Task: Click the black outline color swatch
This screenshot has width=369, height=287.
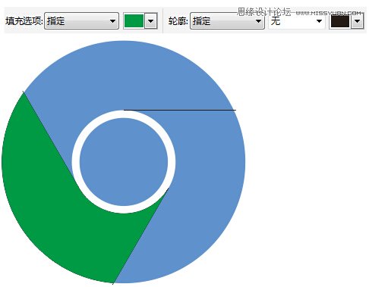Action: coord(340,21)
